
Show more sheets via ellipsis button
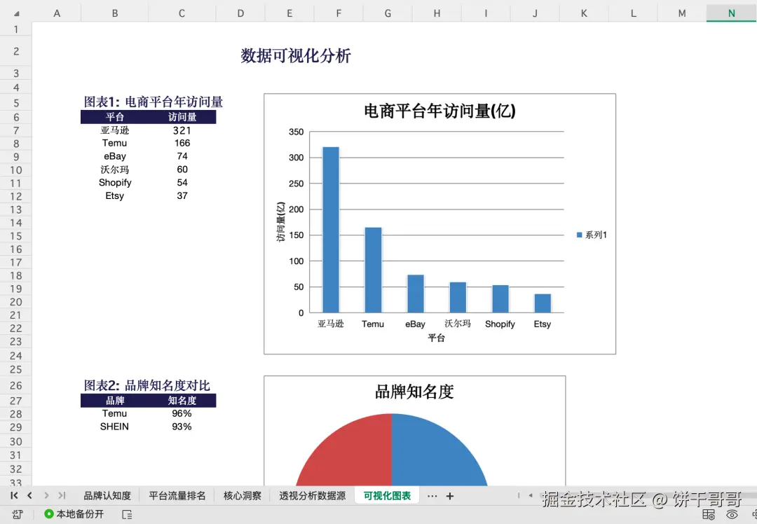432,496
